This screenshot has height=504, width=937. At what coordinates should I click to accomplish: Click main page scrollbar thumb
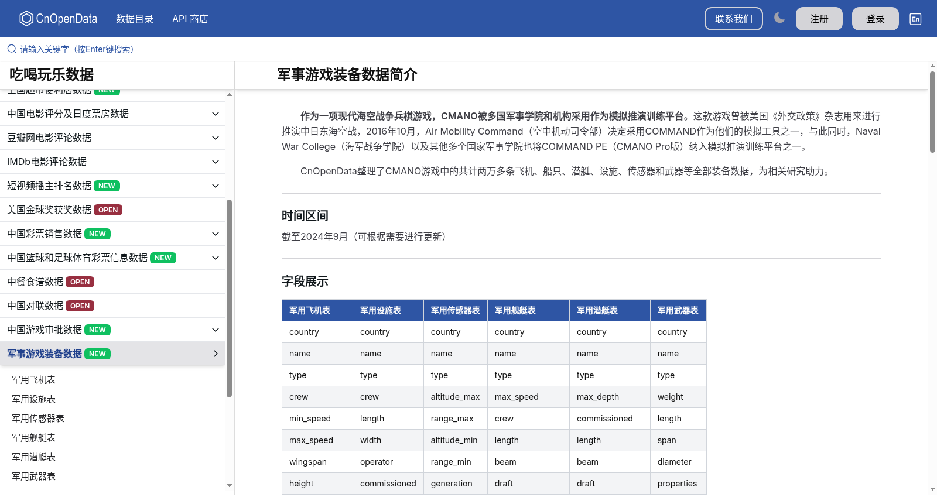tap(932, 112)
